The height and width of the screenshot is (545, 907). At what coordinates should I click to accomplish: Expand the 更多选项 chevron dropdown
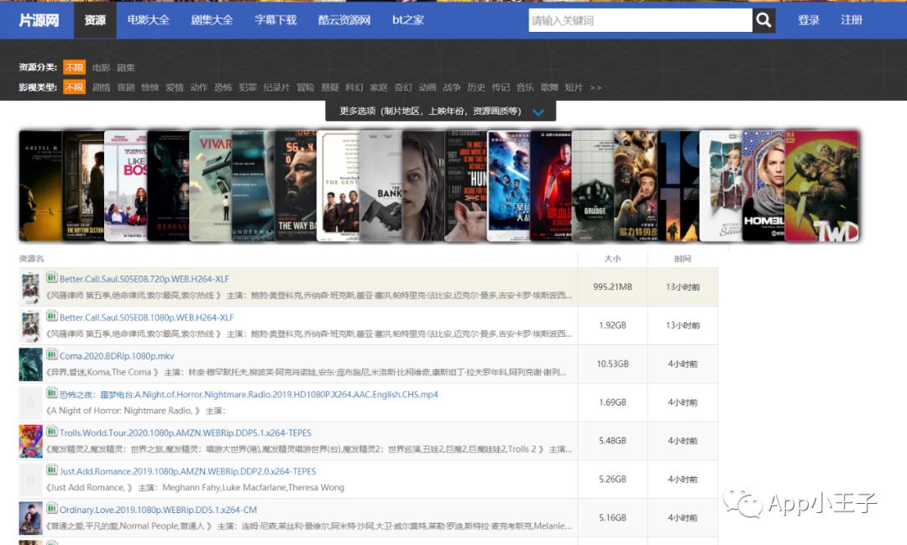click(x=538, y=112)
